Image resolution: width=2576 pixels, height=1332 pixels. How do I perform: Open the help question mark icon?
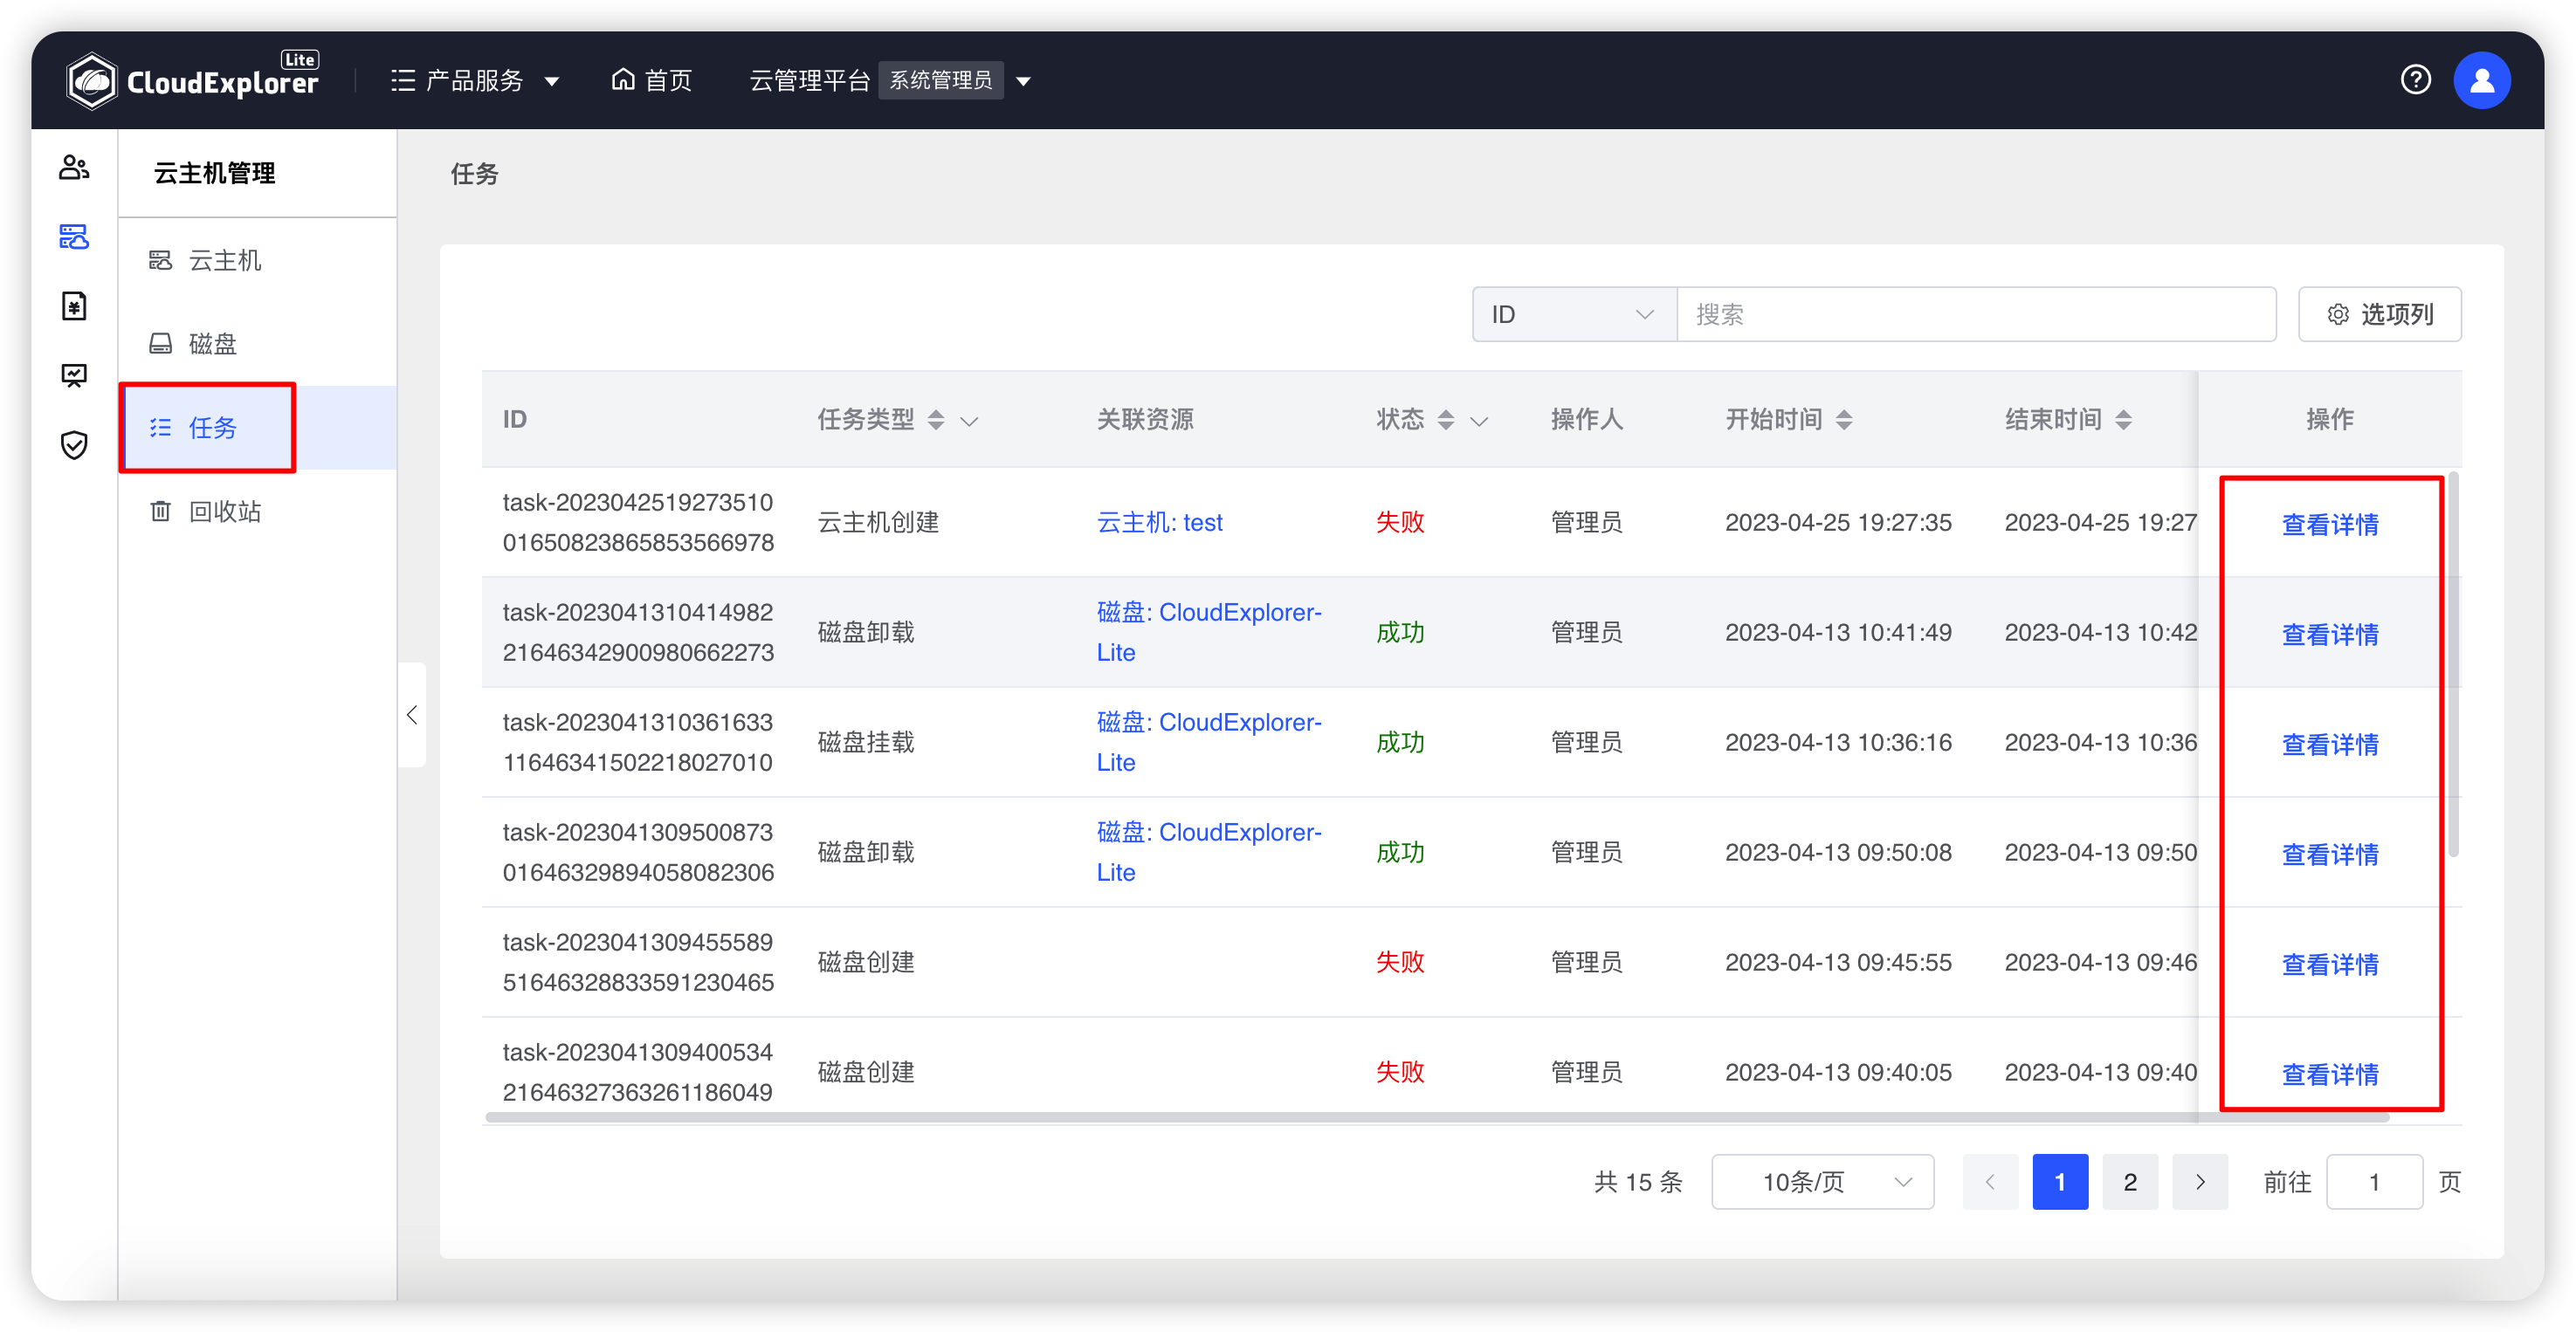click(x=2415, y=80)
